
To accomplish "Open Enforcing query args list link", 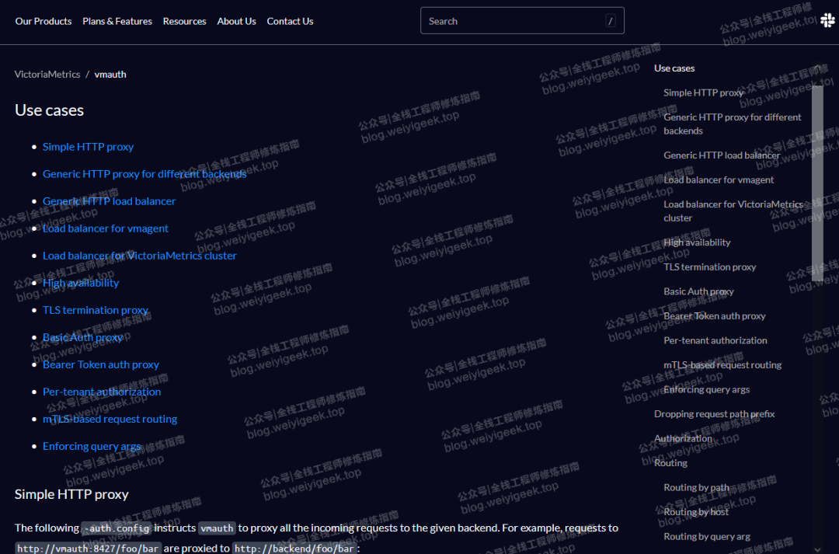I will [92, 447].
